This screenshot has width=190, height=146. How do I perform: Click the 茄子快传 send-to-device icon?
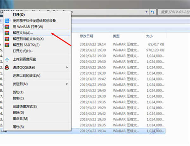click(7, 21)
